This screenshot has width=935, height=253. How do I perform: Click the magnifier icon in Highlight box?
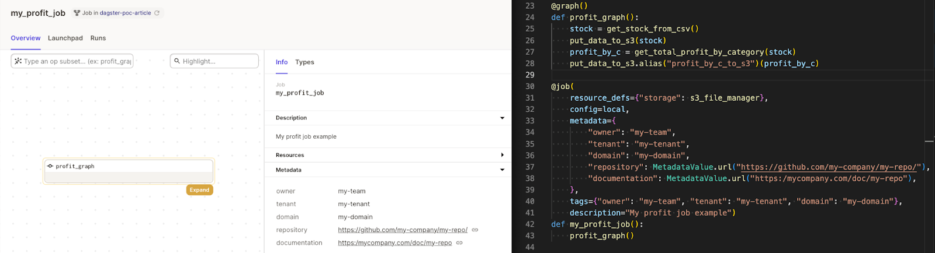pos(177,61)
